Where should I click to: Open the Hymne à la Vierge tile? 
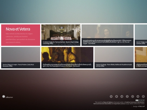pyautogui.click(x=114, y=58)
